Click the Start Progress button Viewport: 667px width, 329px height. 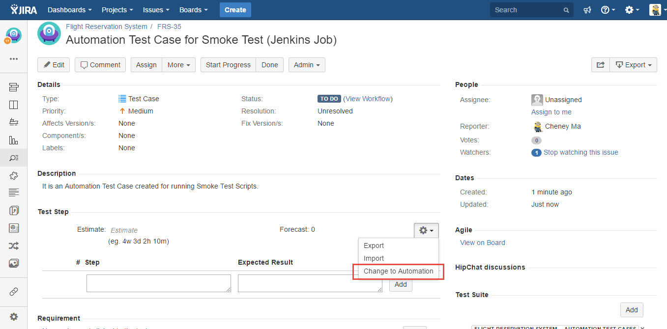pos(228,65)
